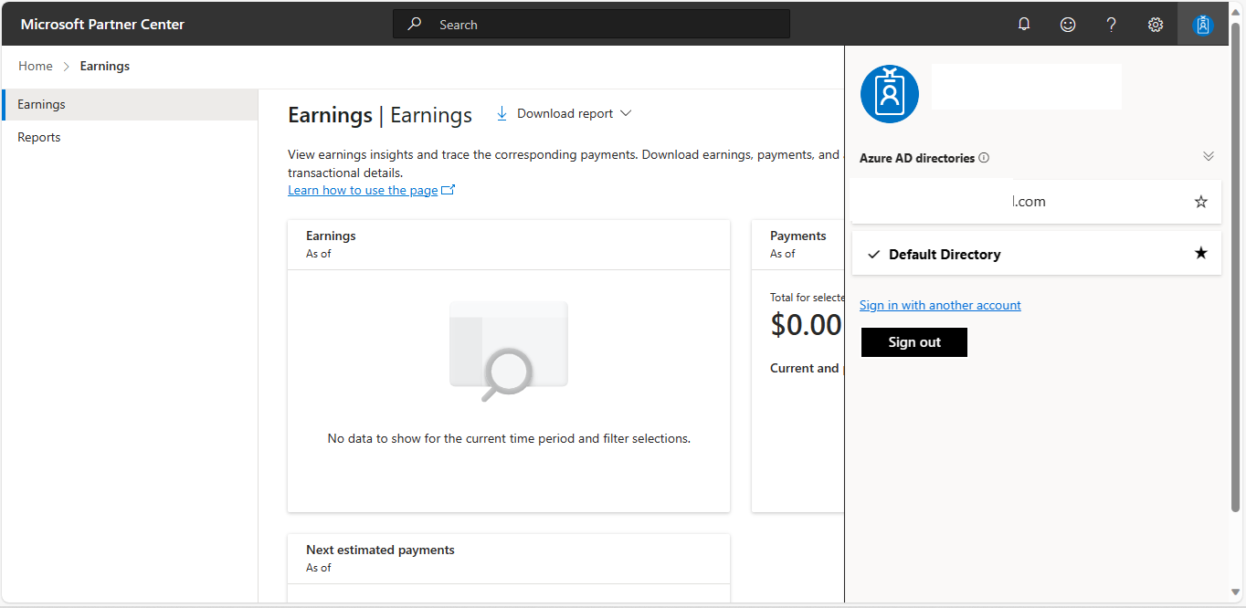Screen dimensions: 1246x608
Task: Collapse the Azure AD directories double chevron
Action: pos(1209,157)
